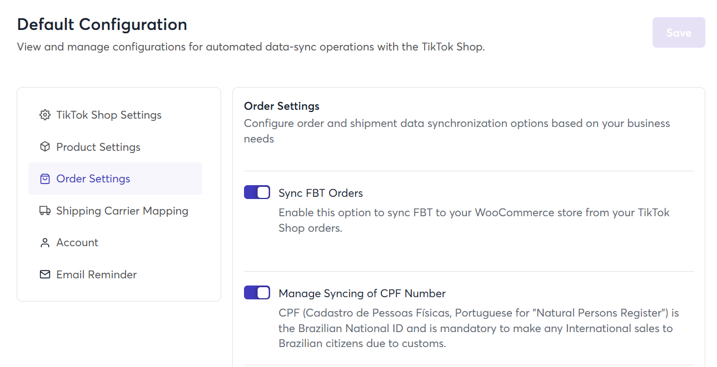Switch to the Account section
The height and width of the screenshot is (367, 717).
pos(77,243)
